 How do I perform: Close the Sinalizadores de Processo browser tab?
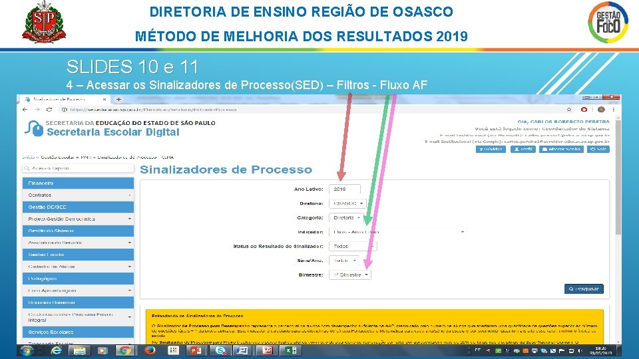coord(105,99)
